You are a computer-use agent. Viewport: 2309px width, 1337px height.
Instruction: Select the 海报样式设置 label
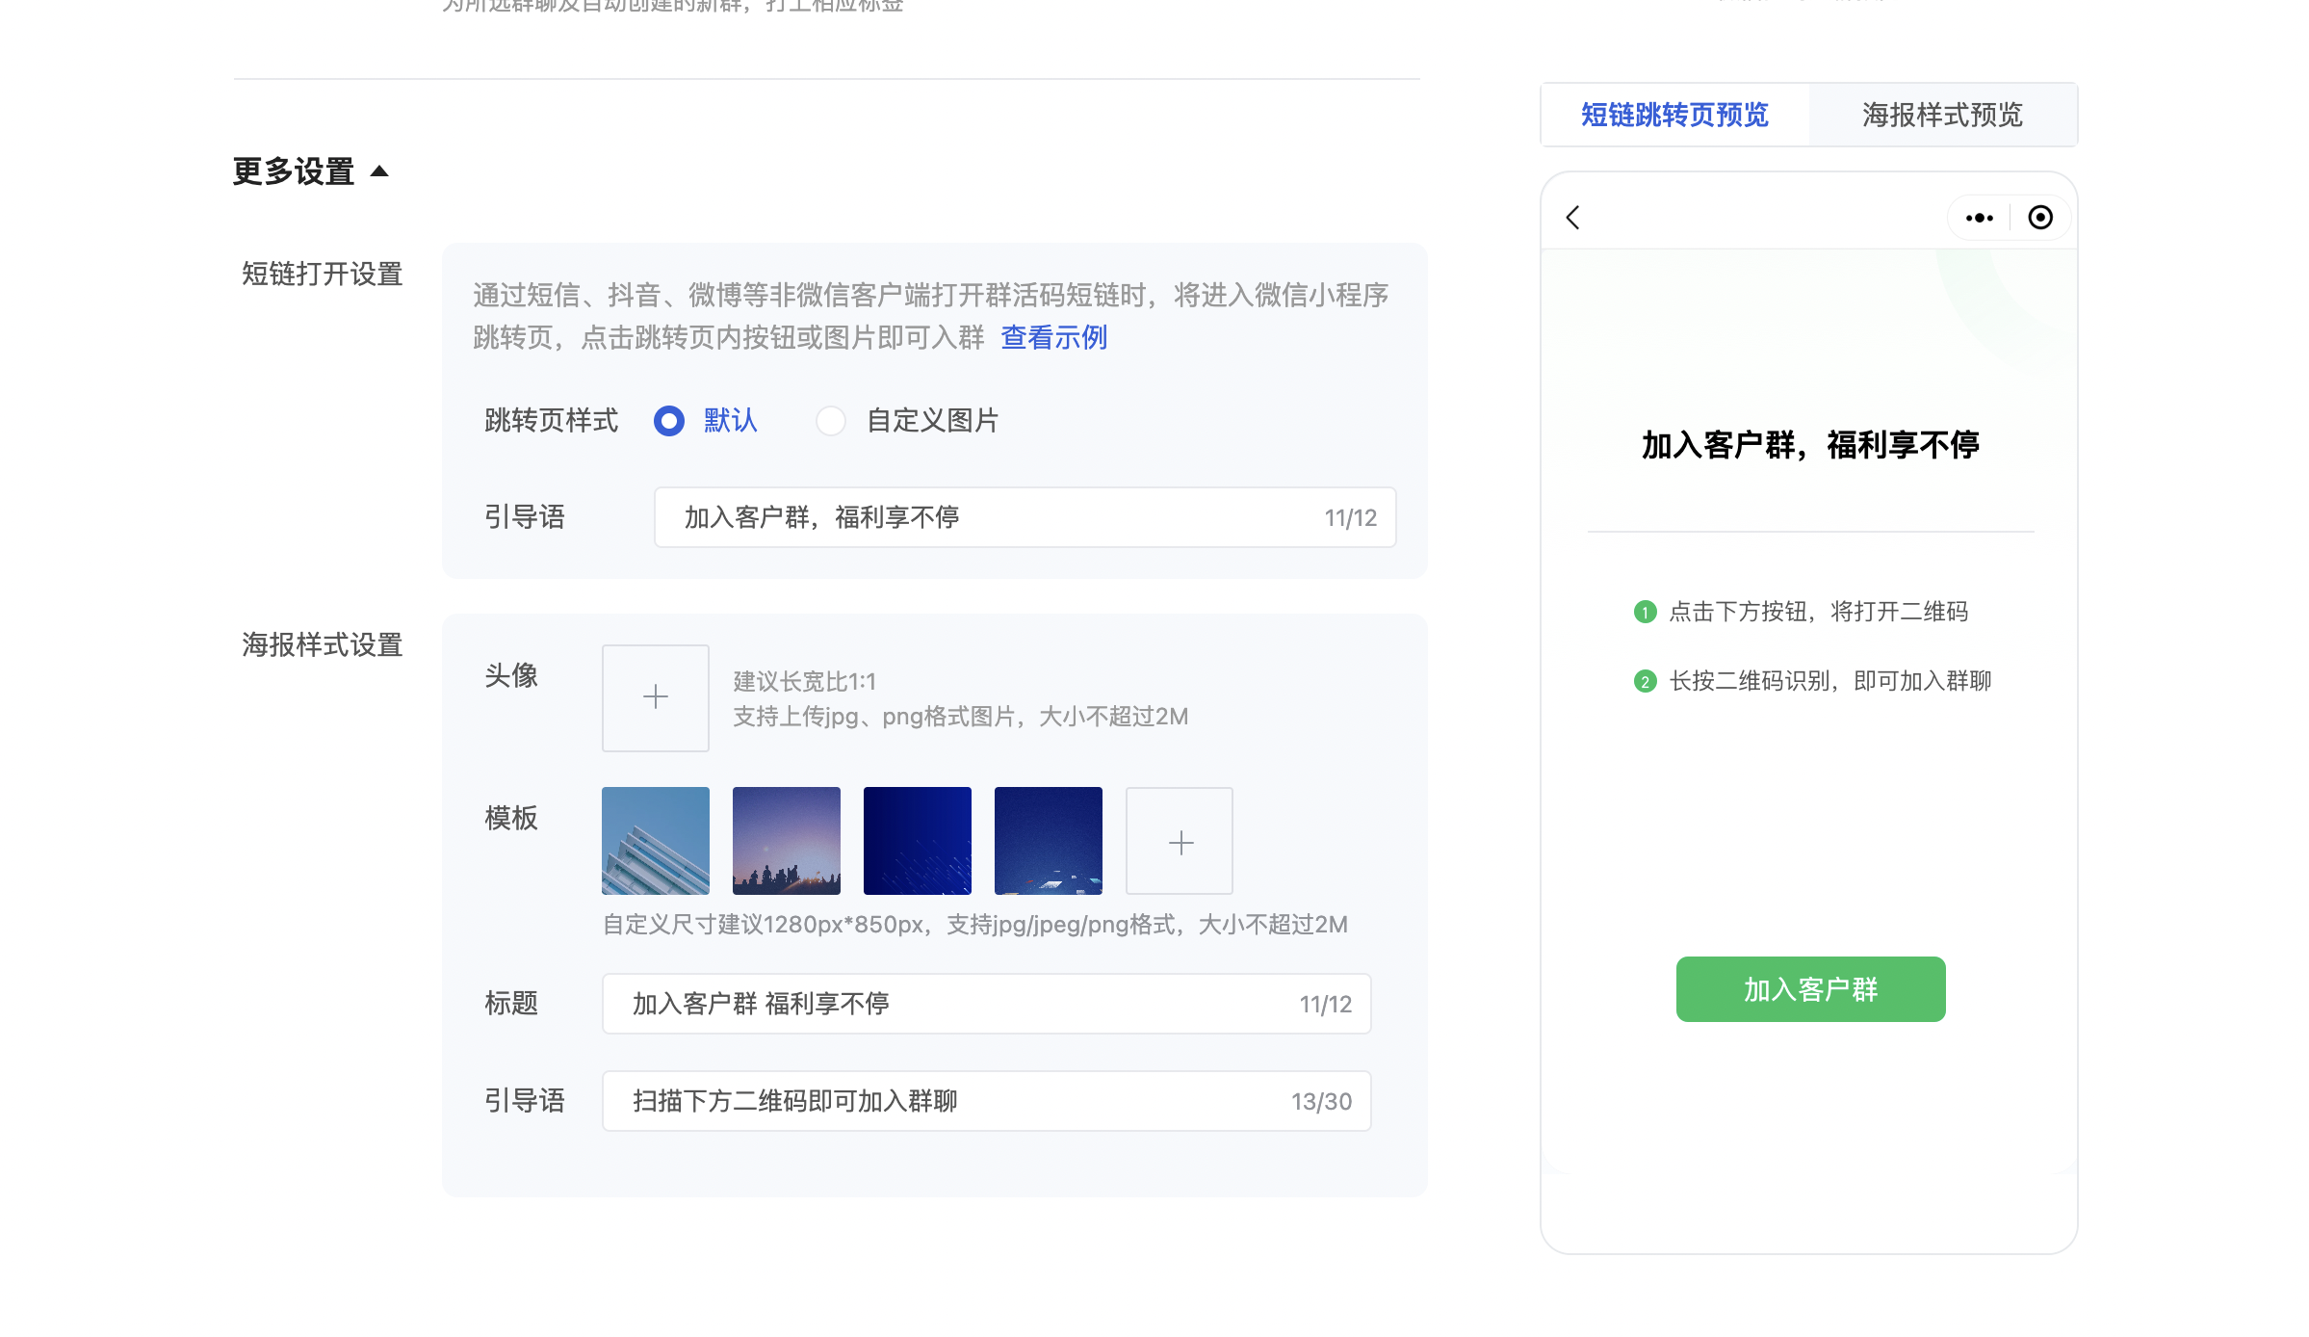[x=323, y=645]
